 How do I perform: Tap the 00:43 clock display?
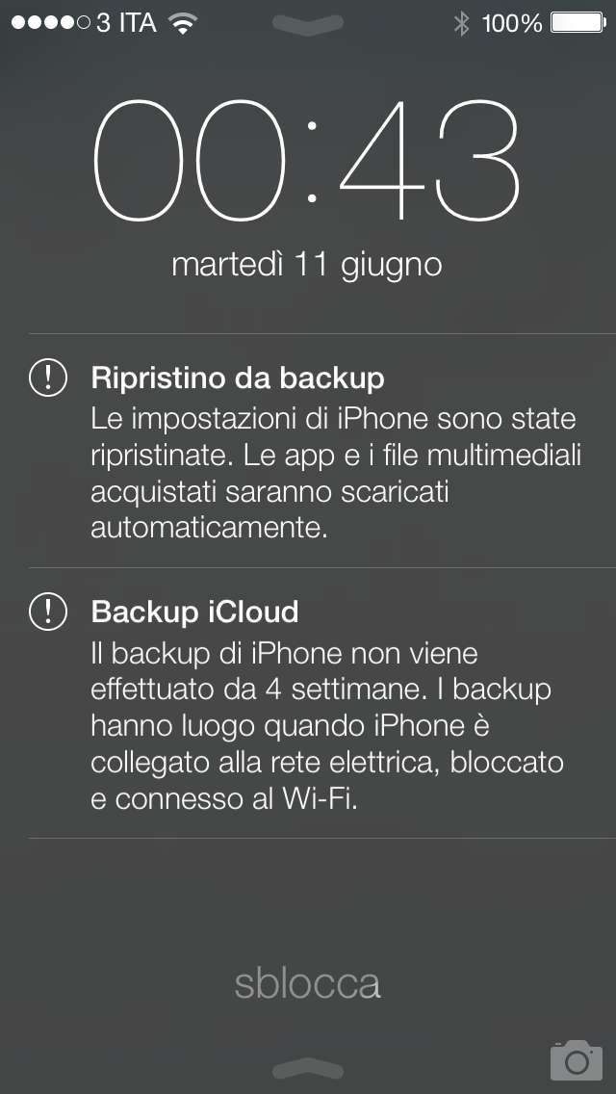click(308, 160)
